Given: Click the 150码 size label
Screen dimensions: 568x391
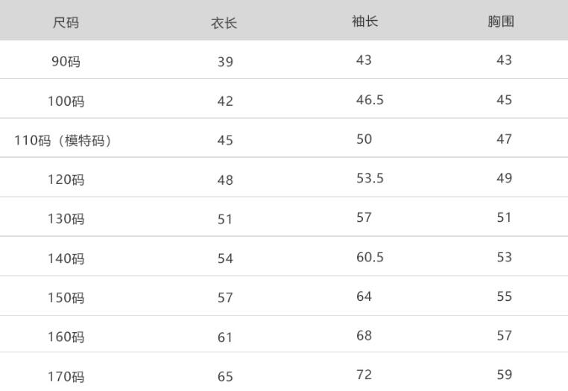Looking at the screenshot, I should (66, 298).
